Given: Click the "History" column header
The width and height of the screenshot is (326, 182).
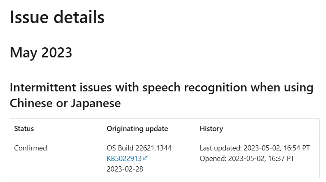Looking at the screenshot, I should pyautogui.click(x=211, y=129).
